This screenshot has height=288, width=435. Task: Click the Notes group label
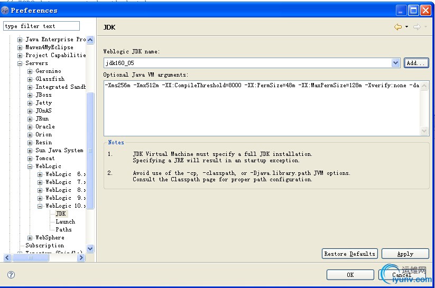[116, 142]
